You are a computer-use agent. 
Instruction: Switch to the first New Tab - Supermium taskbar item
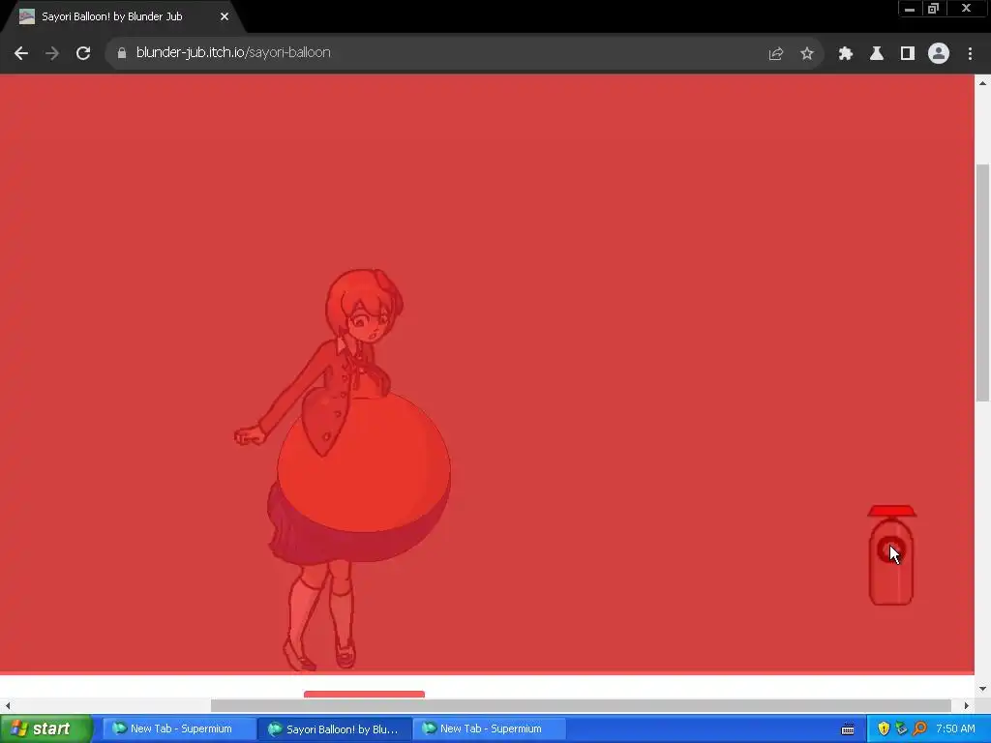pos(178,728)
